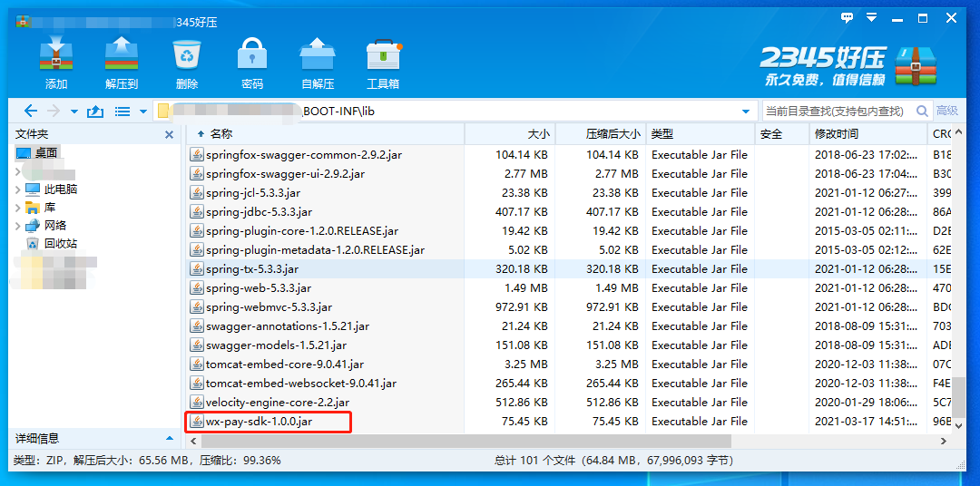This screenshot has height=486, width=980.
Task: Click the list view mode icon
Action: [122, 112]
